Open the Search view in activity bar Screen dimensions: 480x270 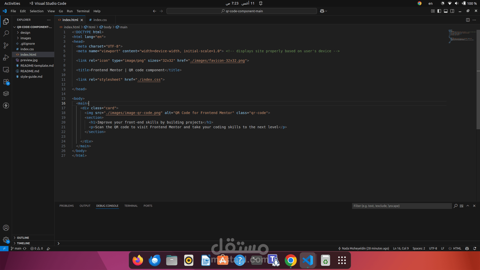[6, 33]
